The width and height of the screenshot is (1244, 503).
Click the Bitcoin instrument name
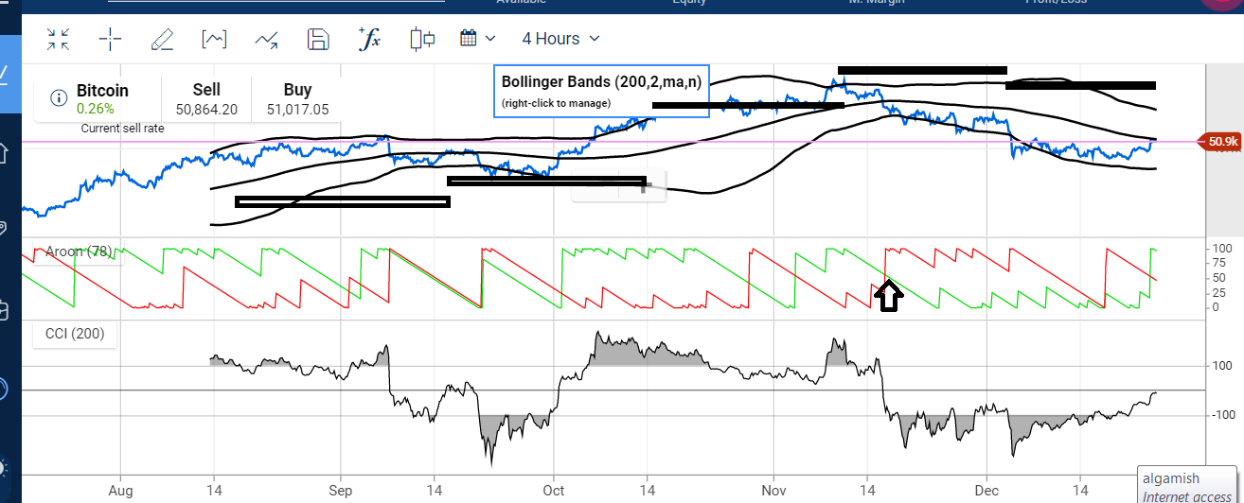tap(102, 91)
